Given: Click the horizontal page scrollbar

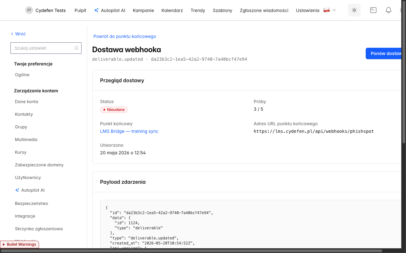Looking at the screenshot, I should 192,251.
